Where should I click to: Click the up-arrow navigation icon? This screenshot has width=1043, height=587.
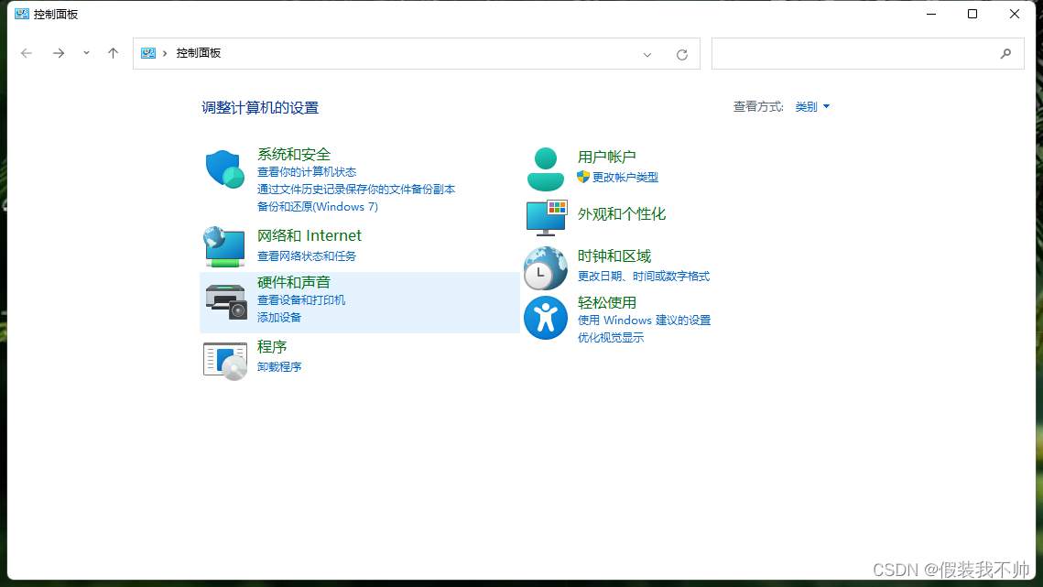pos(113,53)
